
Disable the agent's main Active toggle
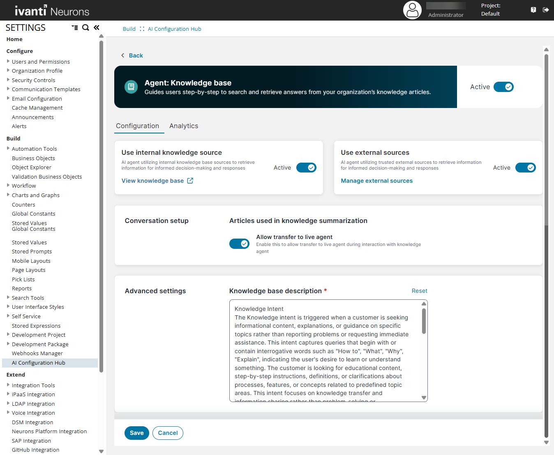(x=503, y=87)
